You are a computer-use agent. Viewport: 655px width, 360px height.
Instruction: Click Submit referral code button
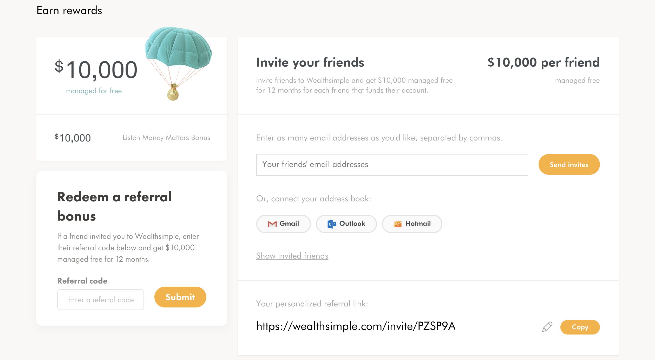click(179, 297)
